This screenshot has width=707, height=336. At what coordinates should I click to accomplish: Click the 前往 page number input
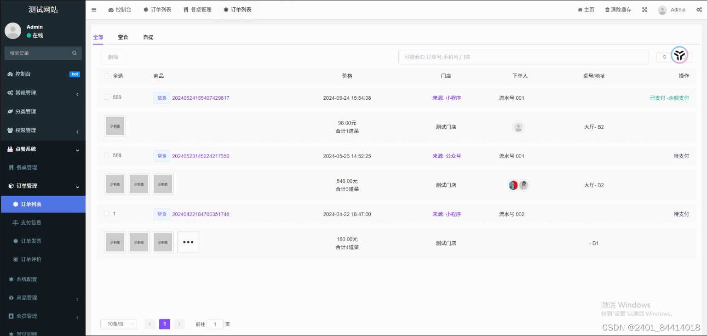[x=215, y=324]
